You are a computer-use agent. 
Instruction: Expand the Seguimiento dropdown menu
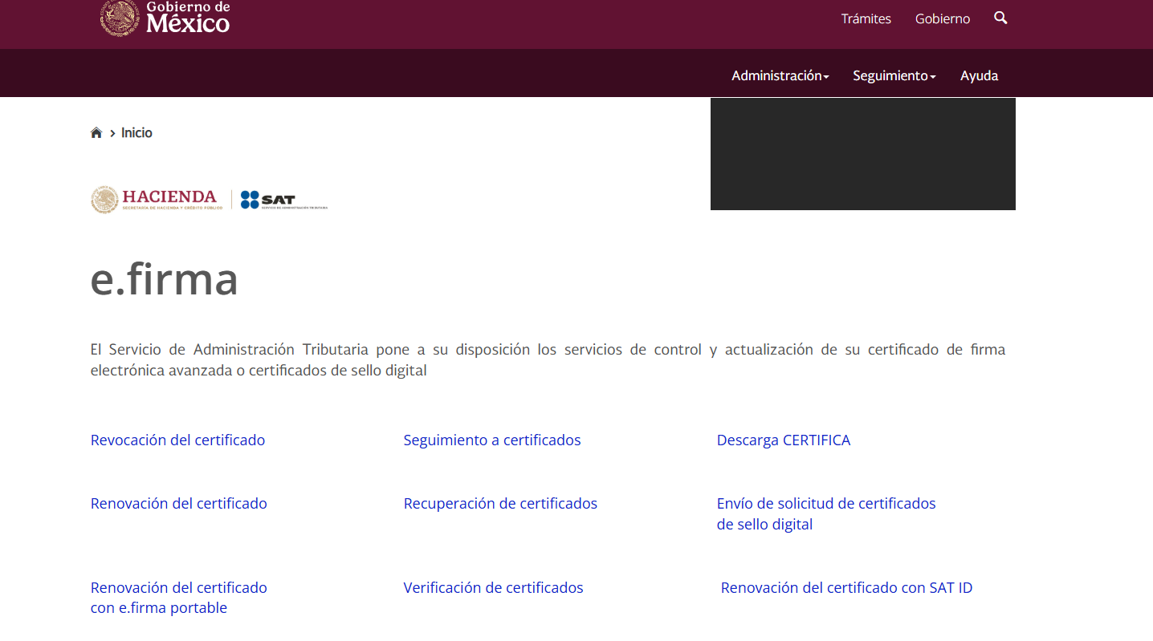click(x=894, y=75)
